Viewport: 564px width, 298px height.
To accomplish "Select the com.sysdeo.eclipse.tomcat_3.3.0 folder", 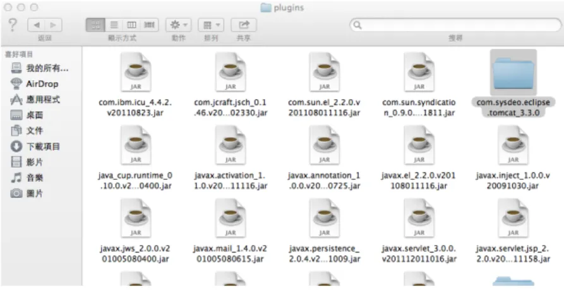I will coord(513,83).
